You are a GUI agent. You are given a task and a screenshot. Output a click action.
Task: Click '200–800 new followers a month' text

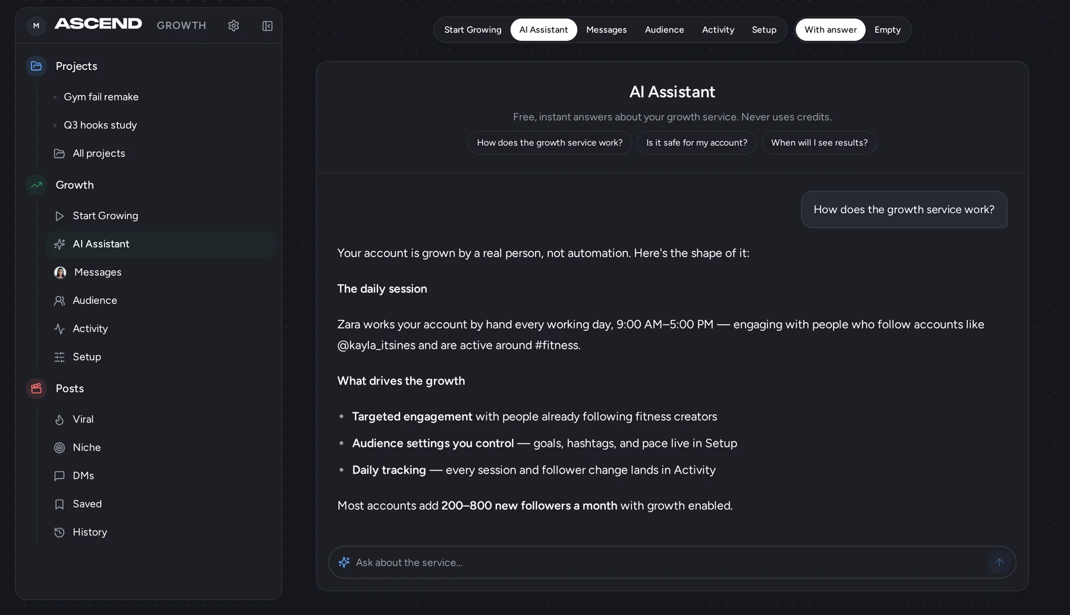529,506
